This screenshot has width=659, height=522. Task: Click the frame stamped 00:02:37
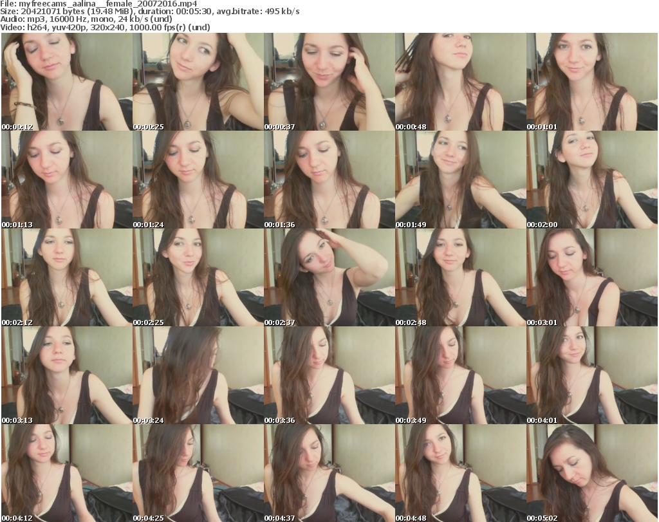[x=329, y=277]
